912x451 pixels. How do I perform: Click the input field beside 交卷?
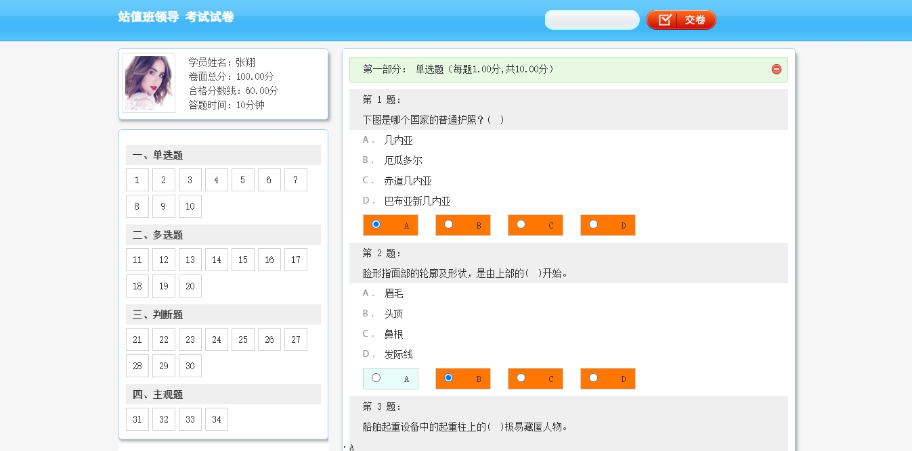(592, 20)
